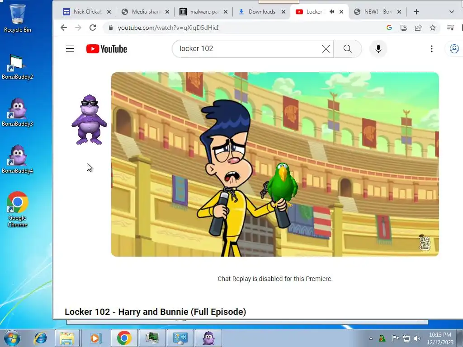The image size is (463, 347).
Task: Close the NEW! - Bon tab
Action: coord(399,12)
